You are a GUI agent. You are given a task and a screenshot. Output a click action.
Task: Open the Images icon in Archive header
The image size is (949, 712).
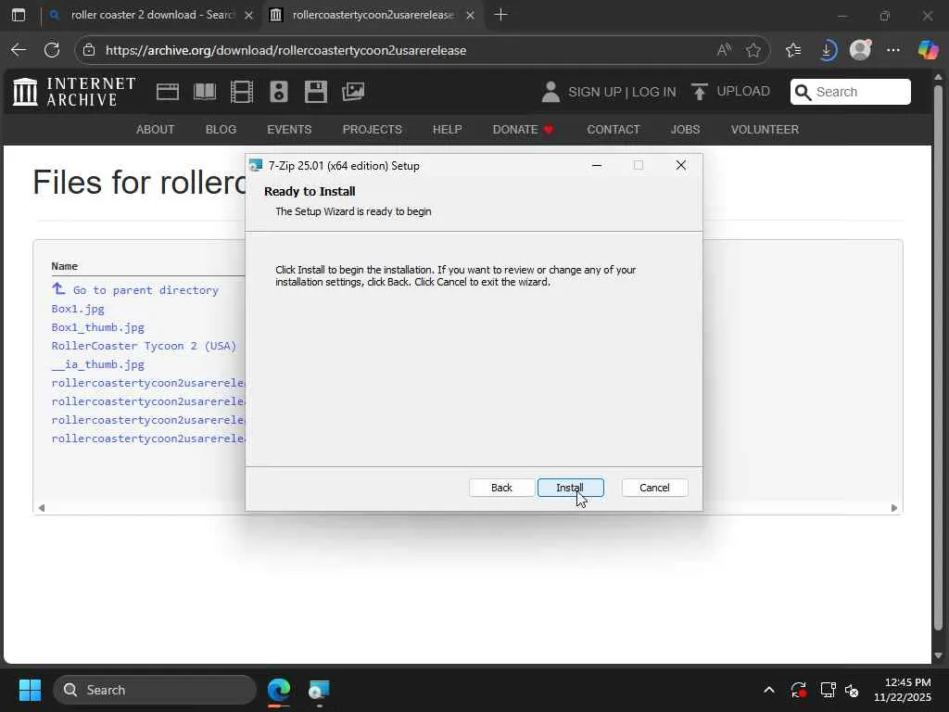point(353,92)
